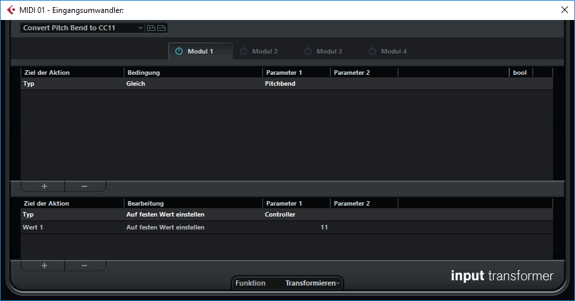The width and height of the screenshot is (575, 301).
Task: Click Auf festen Wert einstellen in Wert 1 row
Action: click(166, 228)
